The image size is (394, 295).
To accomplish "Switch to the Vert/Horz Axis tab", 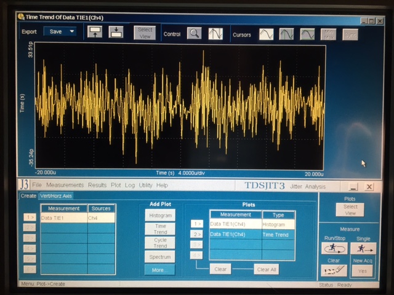I will 56,196.
